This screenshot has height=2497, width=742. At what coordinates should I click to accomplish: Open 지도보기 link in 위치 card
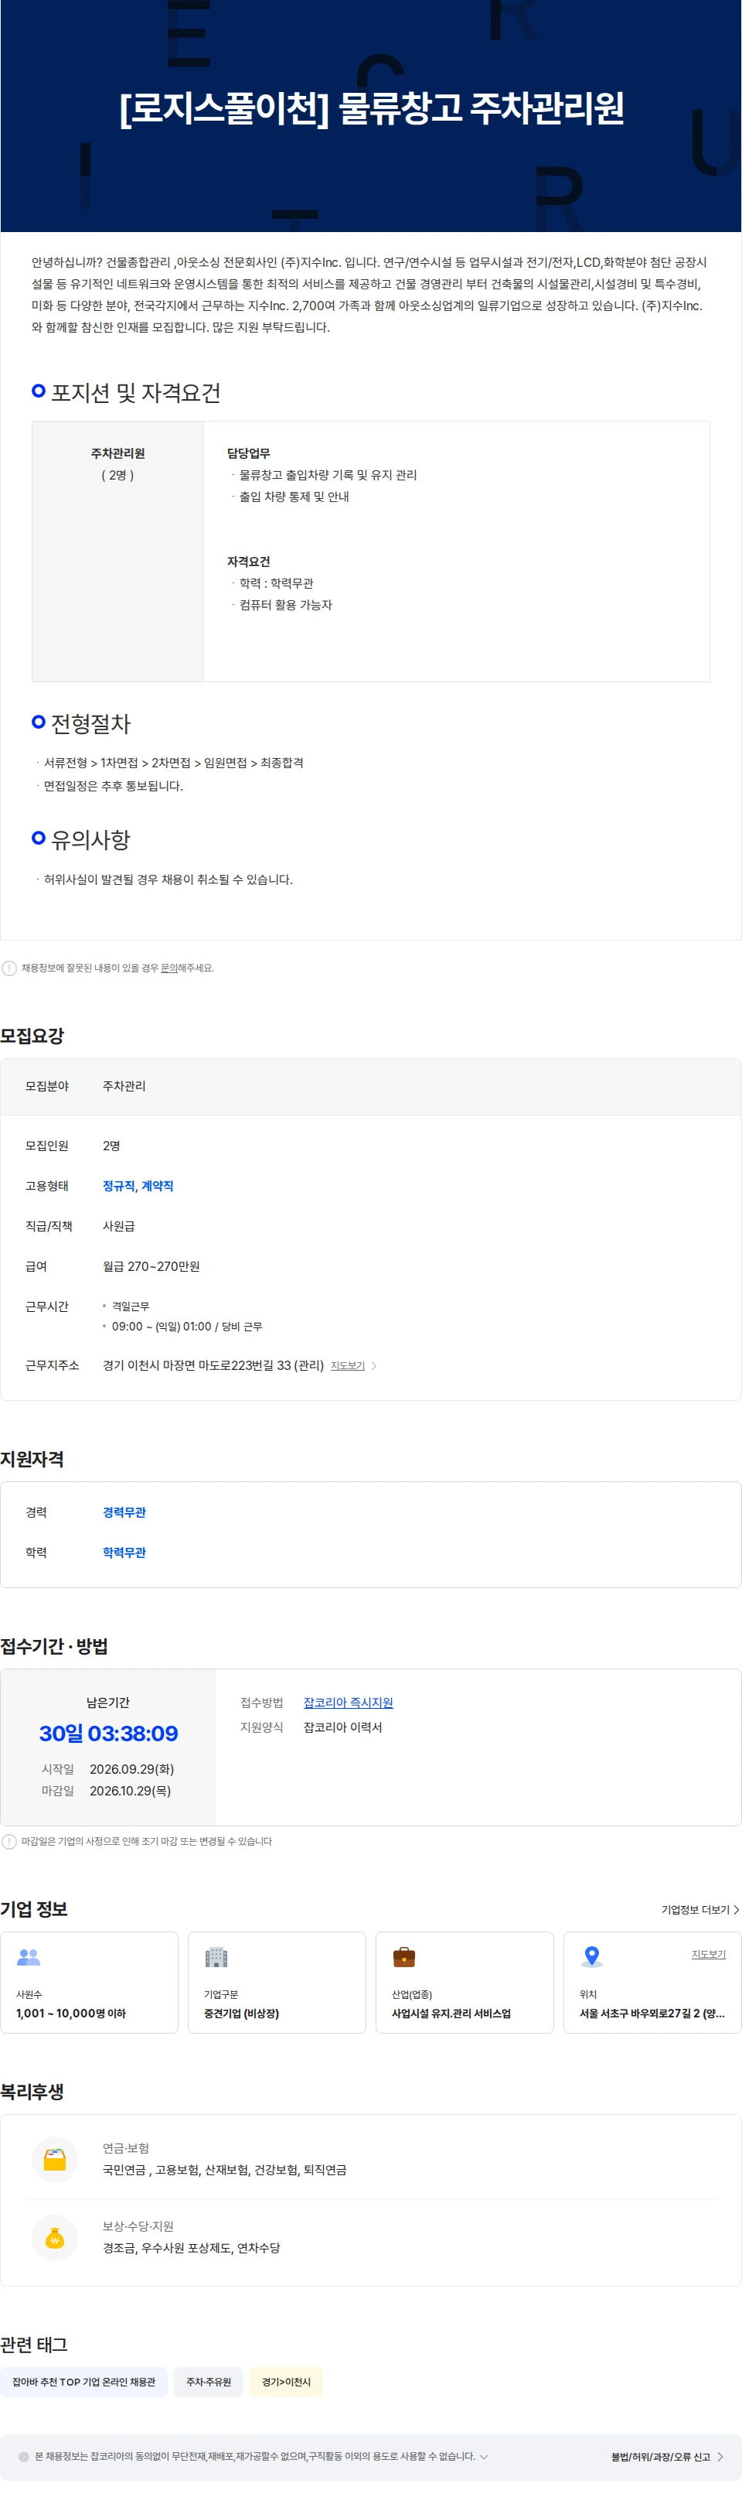click(x=708, y=1953)
